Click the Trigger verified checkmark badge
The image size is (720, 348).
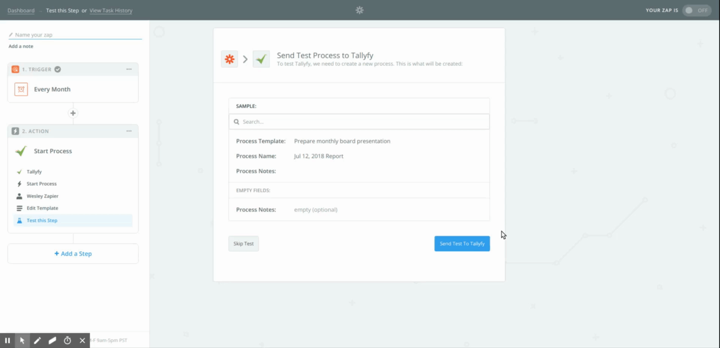[x=58, y=69]
